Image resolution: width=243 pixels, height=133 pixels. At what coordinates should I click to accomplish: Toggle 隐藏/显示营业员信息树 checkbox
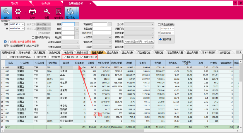click(9, 42)
